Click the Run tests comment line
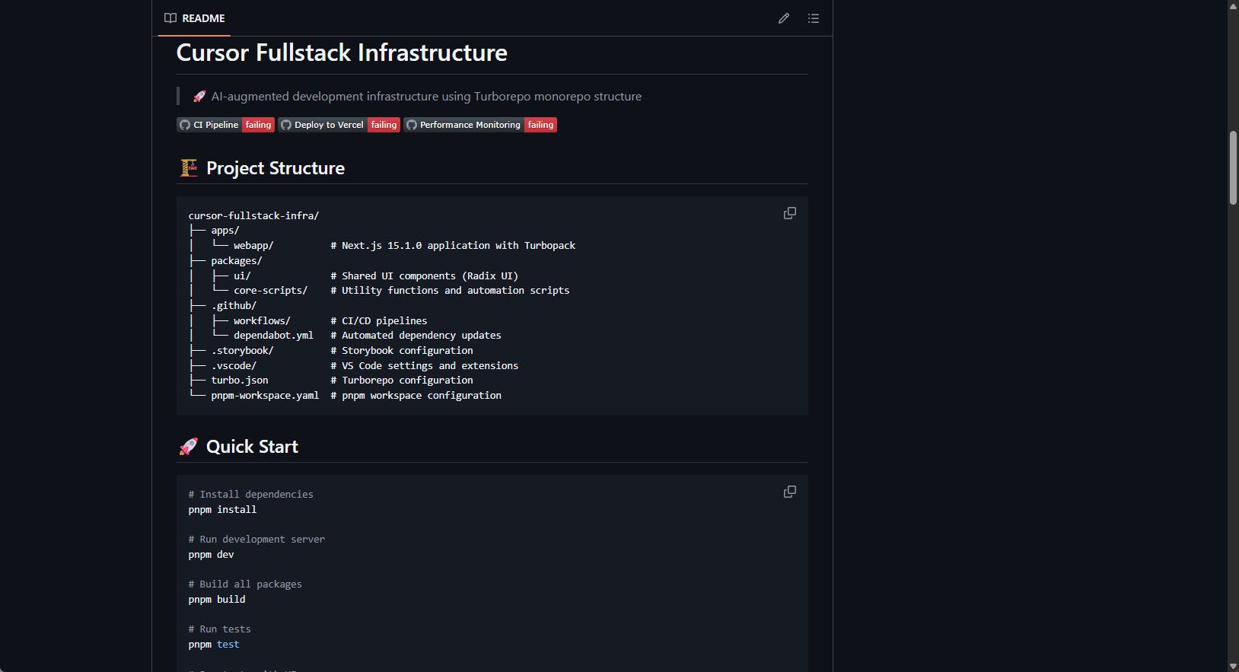The image size is (1239, 672). point(220,629)
